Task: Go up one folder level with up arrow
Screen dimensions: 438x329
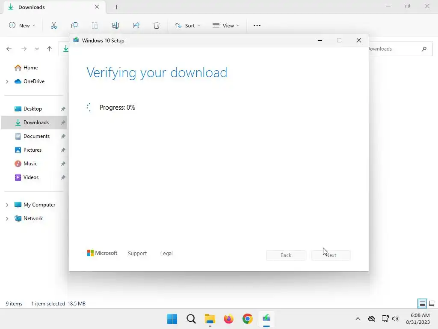Action: (50, 49)
